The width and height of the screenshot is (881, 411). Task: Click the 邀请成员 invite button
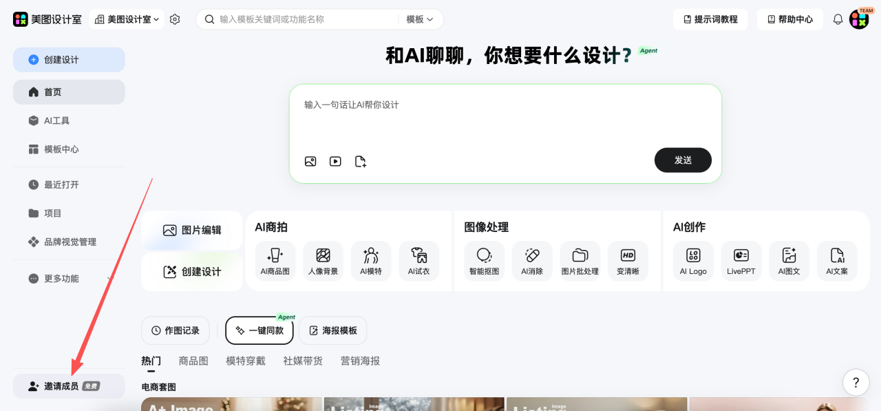(x=69, y=386)
